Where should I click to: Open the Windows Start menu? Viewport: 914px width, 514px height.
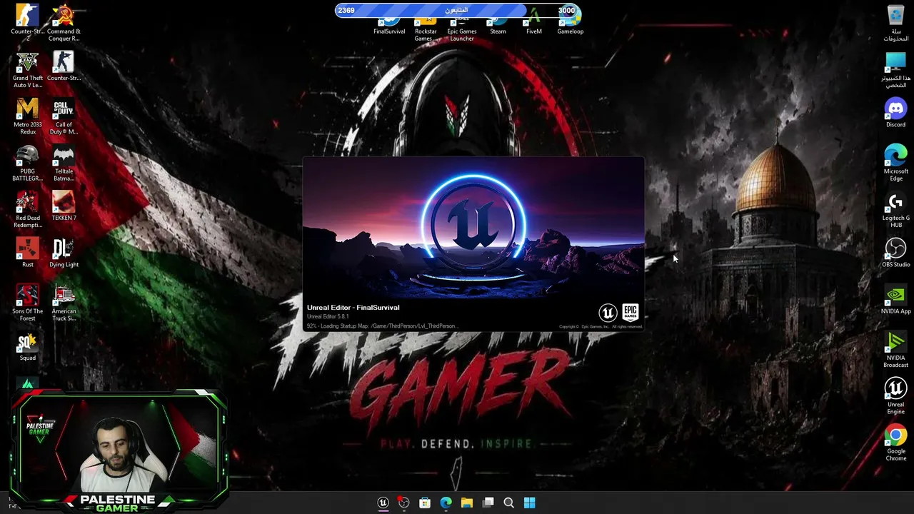click(530, 503)
